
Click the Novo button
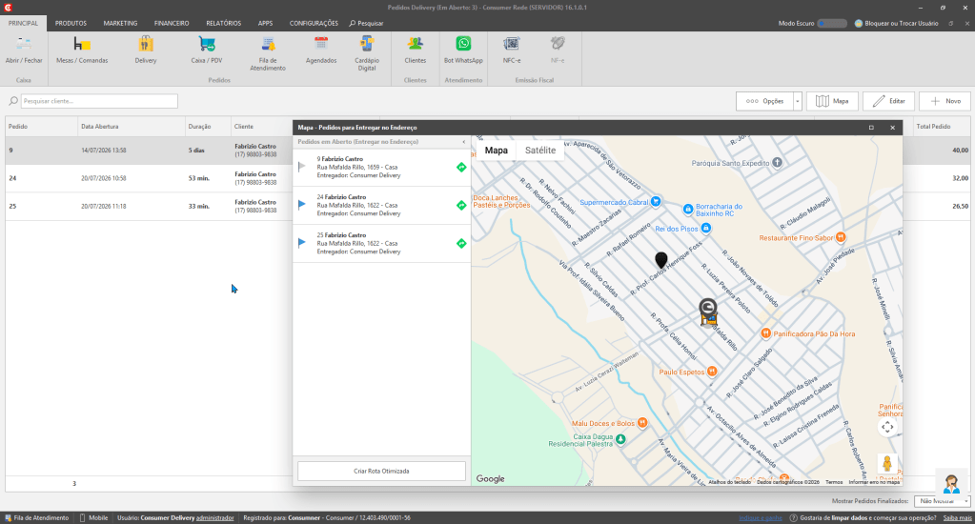[x=945, y=101]
